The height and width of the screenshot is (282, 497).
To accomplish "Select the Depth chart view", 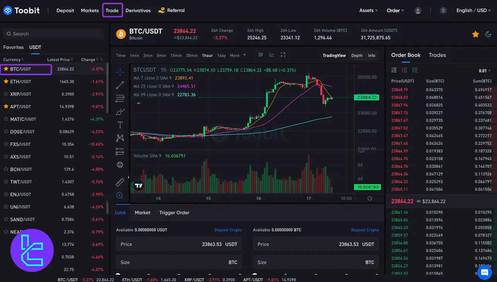I will [x=357, y=56].
